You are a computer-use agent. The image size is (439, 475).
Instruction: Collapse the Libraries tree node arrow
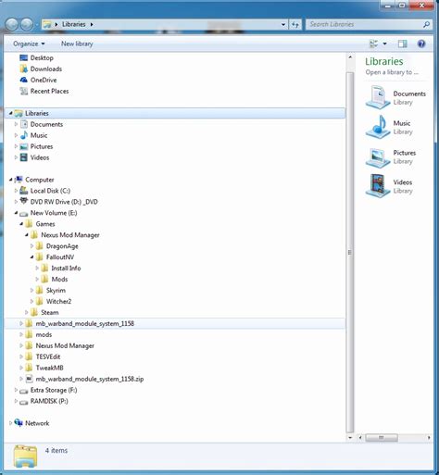pyautogui.click(x=11, y=113)
